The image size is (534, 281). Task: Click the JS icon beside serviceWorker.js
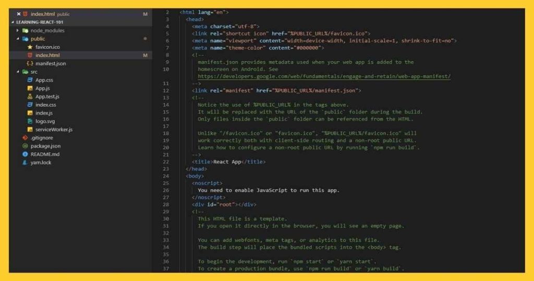[30, 130]
